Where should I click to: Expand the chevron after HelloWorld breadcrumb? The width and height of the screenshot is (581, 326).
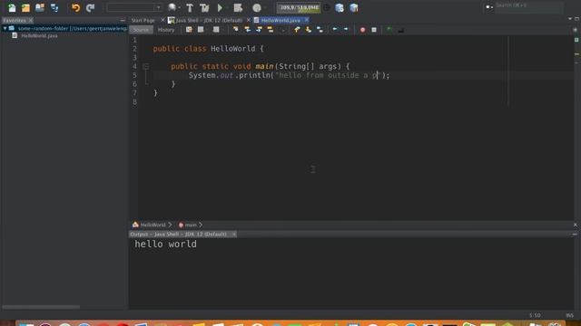[170, 225]
